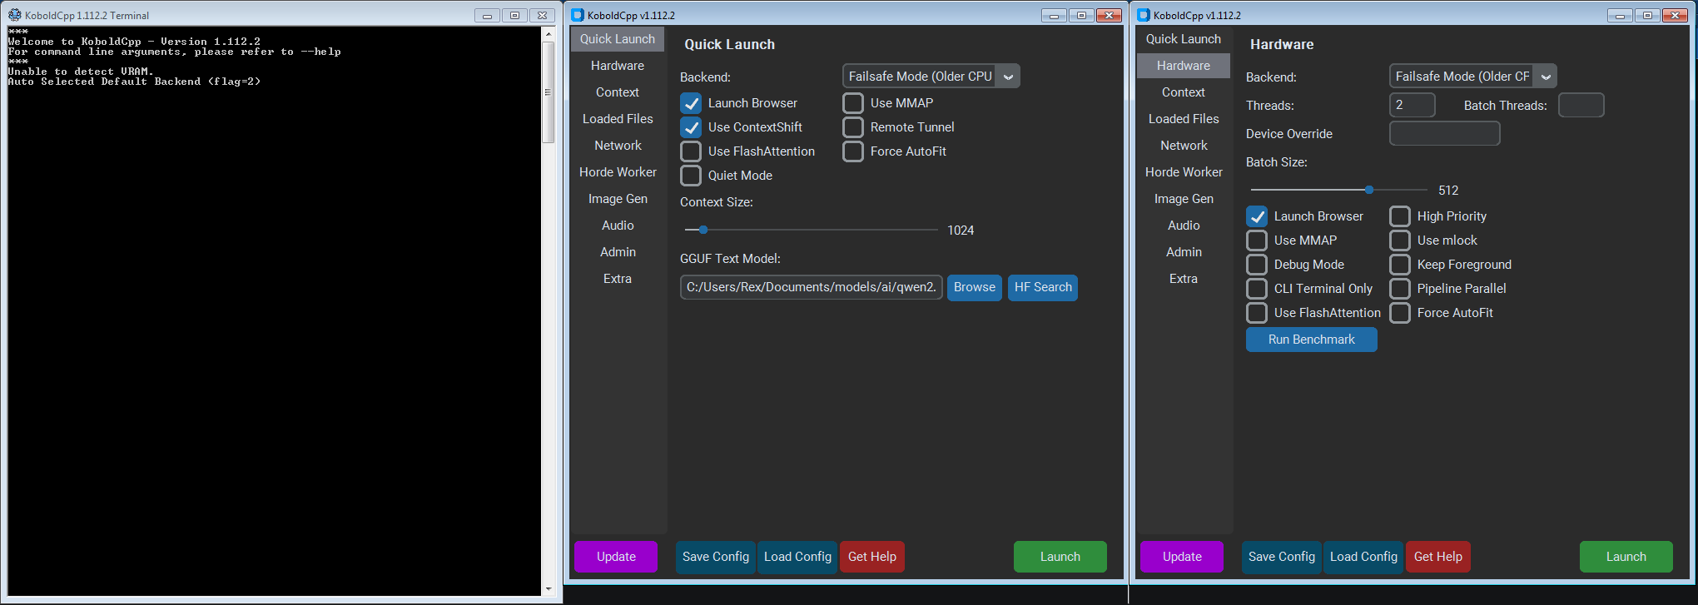Image resolution: width=1698 pixels, height=605 pixels.
Task: Click the Threads input field
Action: coord(1413,105)
